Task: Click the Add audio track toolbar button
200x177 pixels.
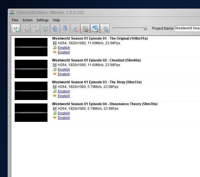Action: (25, 29)
